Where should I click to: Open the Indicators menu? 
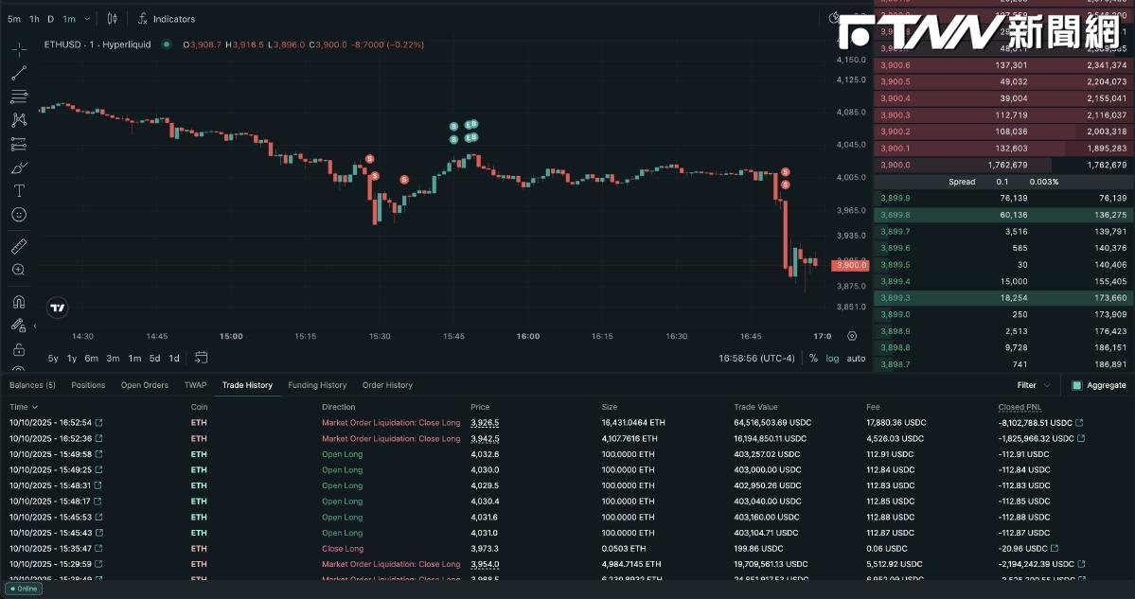coord(167,19)
